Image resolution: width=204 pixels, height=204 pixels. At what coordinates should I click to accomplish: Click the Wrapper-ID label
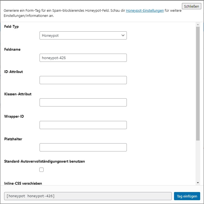coord(14,116)
